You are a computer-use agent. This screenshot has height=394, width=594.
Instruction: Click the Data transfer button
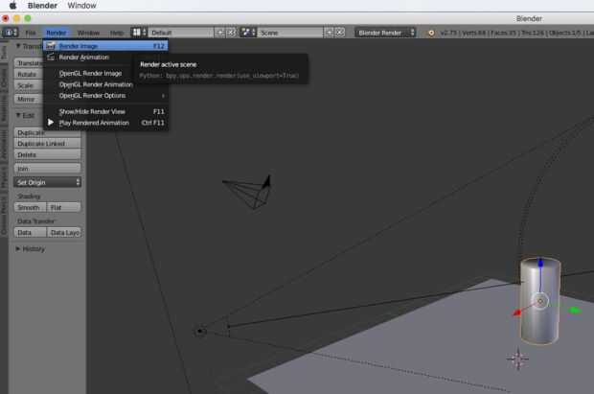coord(31,232)
